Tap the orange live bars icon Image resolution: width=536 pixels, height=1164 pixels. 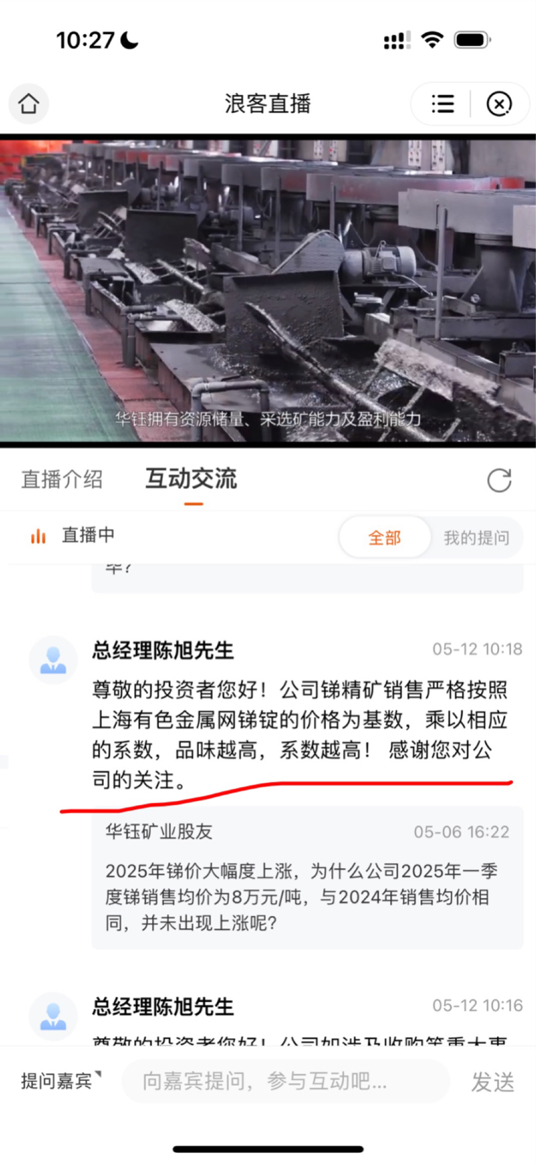click(x=38, y=536)
